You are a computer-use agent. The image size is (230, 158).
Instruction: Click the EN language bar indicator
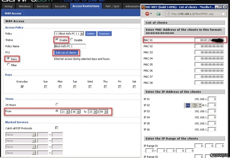pyautogui.click(x=188, y=105)
